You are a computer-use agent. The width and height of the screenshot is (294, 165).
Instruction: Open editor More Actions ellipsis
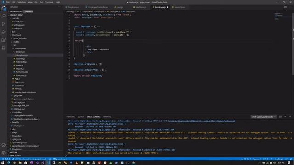coord(290,7)
